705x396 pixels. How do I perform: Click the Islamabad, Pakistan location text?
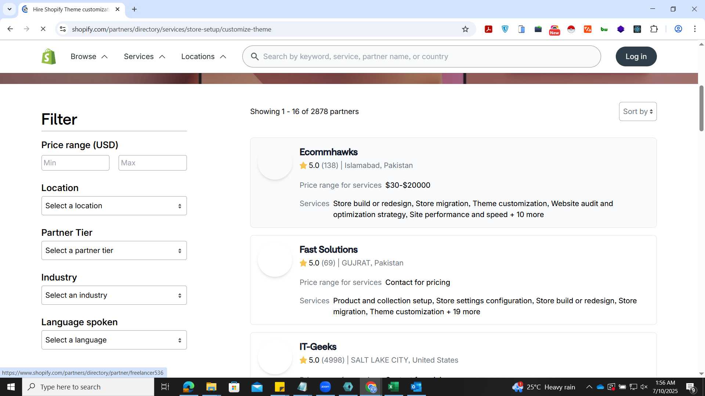click(379, 165)
